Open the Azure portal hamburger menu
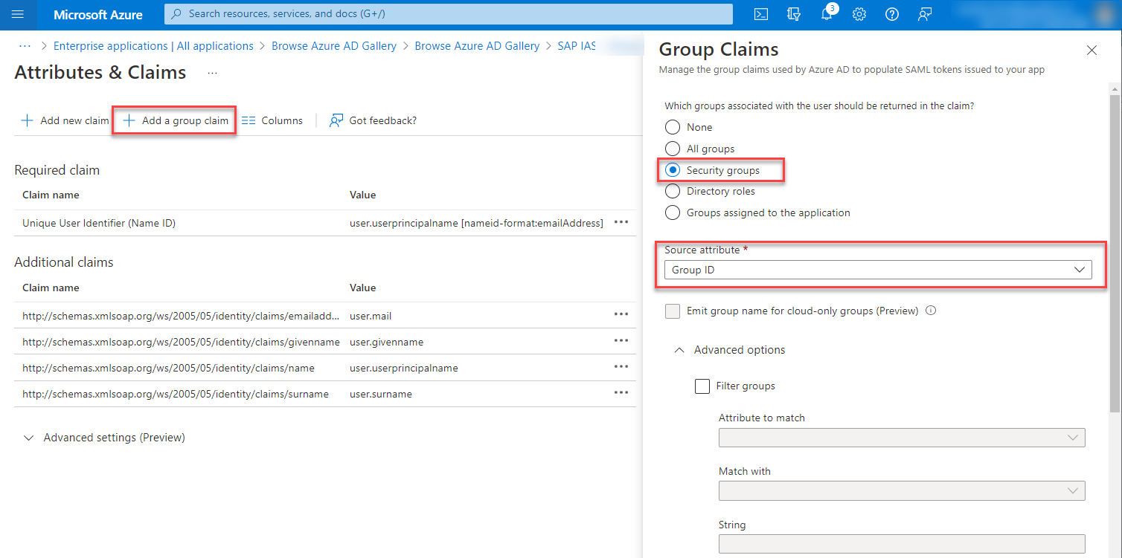This screenshot has height=558, width=1122. (19, 14)
